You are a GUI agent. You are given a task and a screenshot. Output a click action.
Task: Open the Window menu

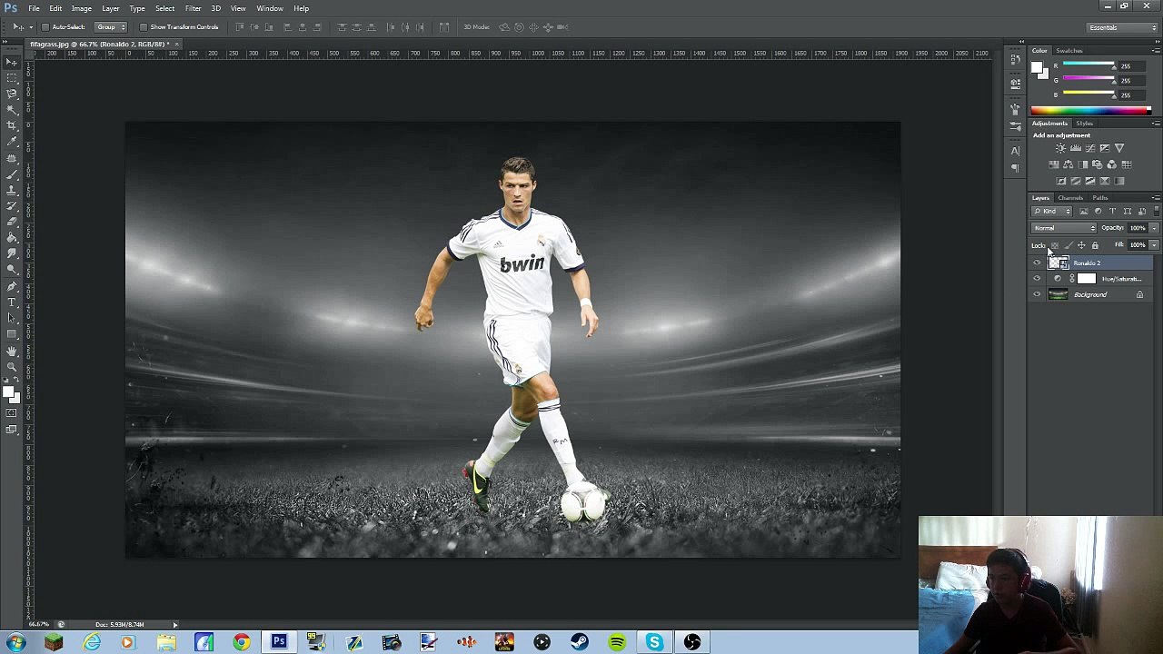pyautogui.click(x=270, y=8)
